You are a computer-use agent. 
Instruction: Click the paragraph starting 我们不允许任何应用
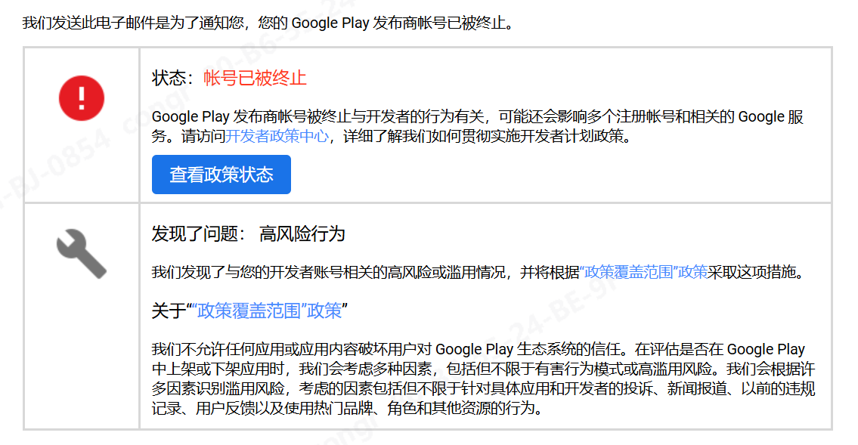point(483,379)
